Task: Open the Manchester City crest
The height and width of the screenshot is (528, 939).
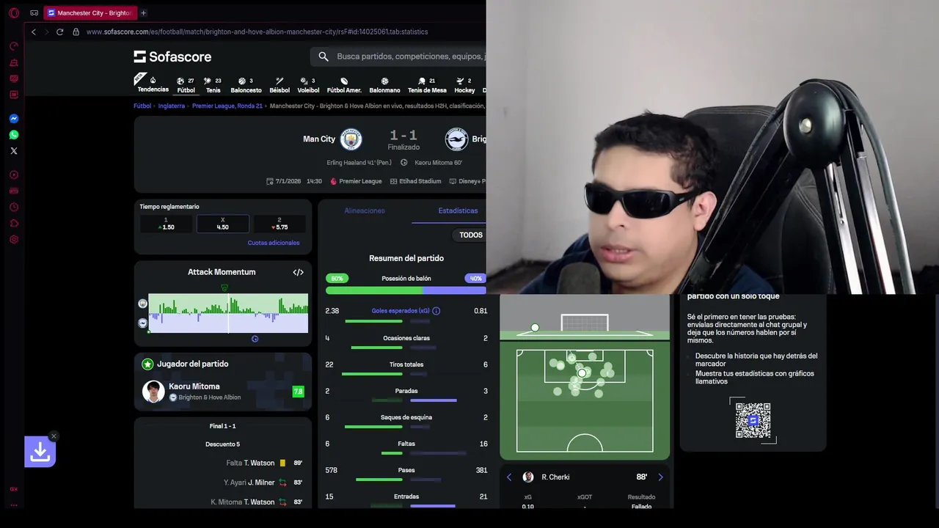Action: click(351, 139)
